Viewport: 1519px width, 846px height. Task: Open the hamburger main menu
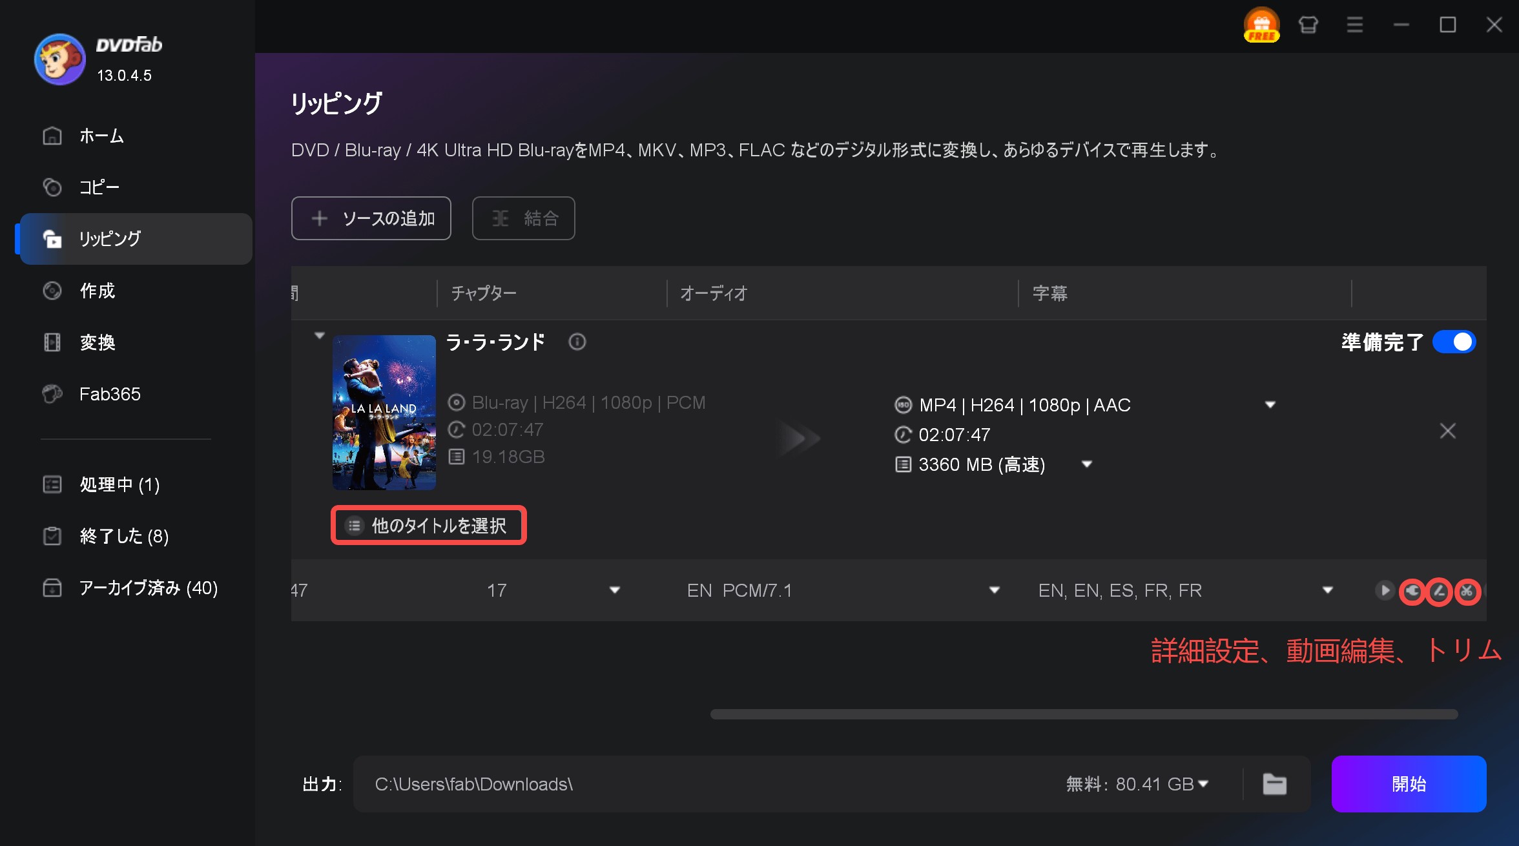click(x=1355, y=25)
